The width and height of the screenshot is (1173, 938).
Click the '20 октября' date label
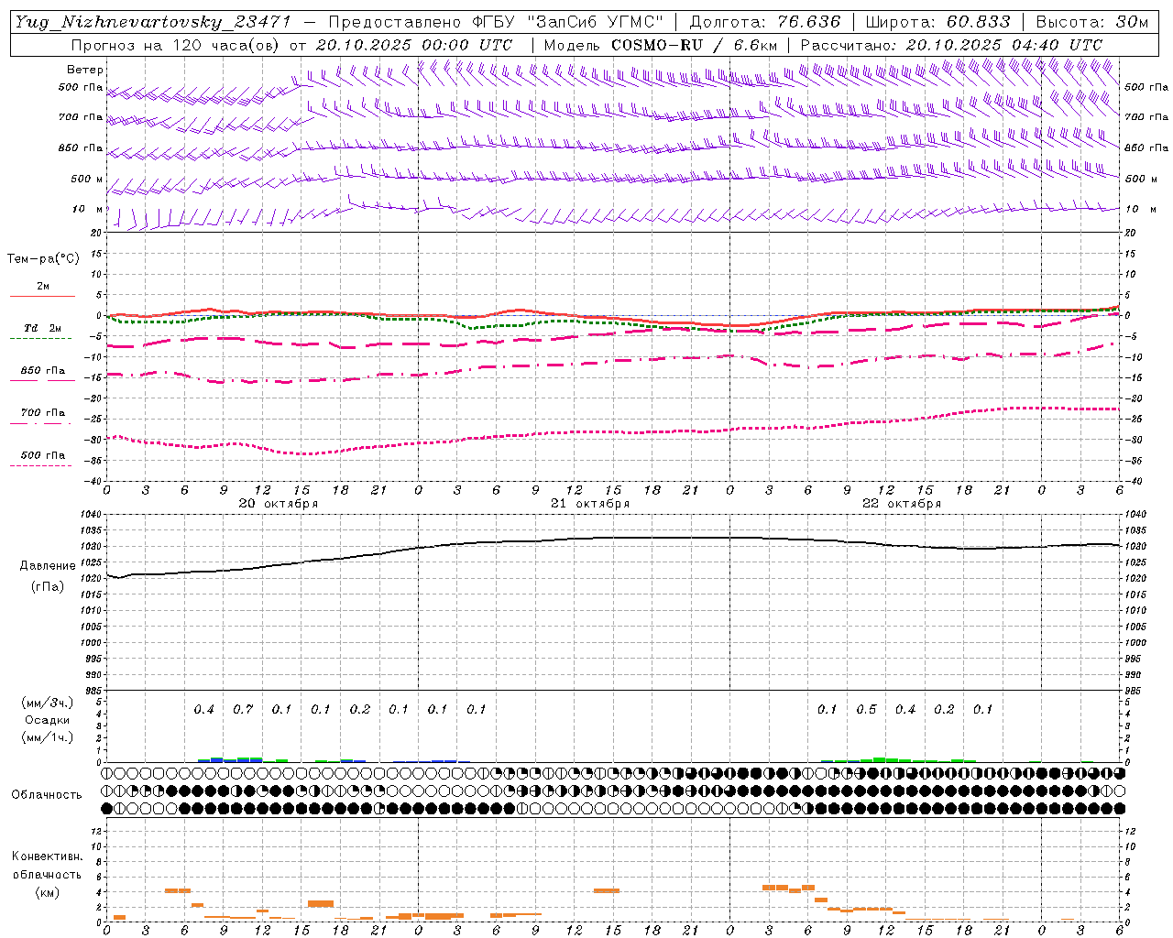point(279,503)
